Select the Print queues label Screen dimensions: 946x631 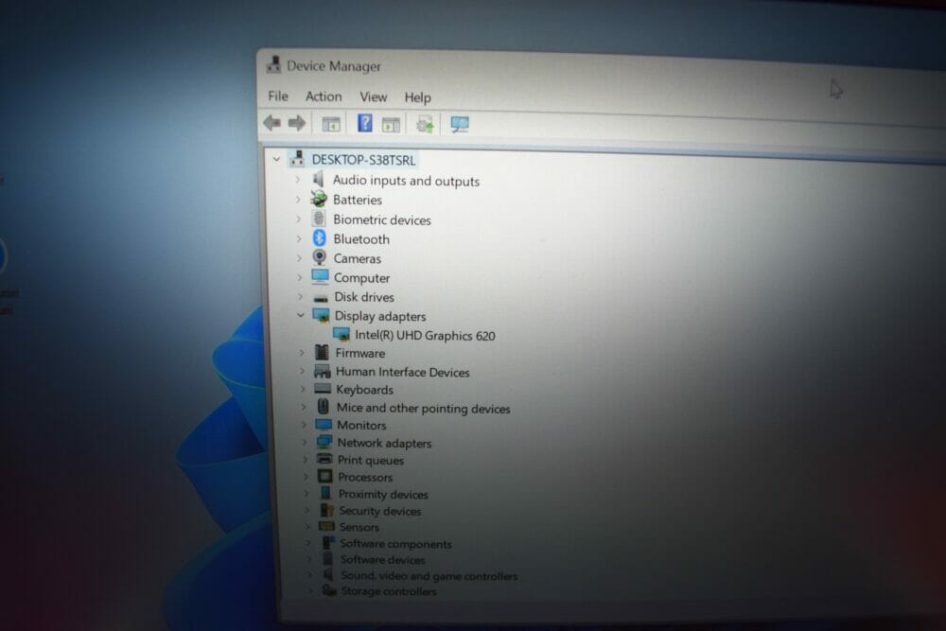coord(371,461)
